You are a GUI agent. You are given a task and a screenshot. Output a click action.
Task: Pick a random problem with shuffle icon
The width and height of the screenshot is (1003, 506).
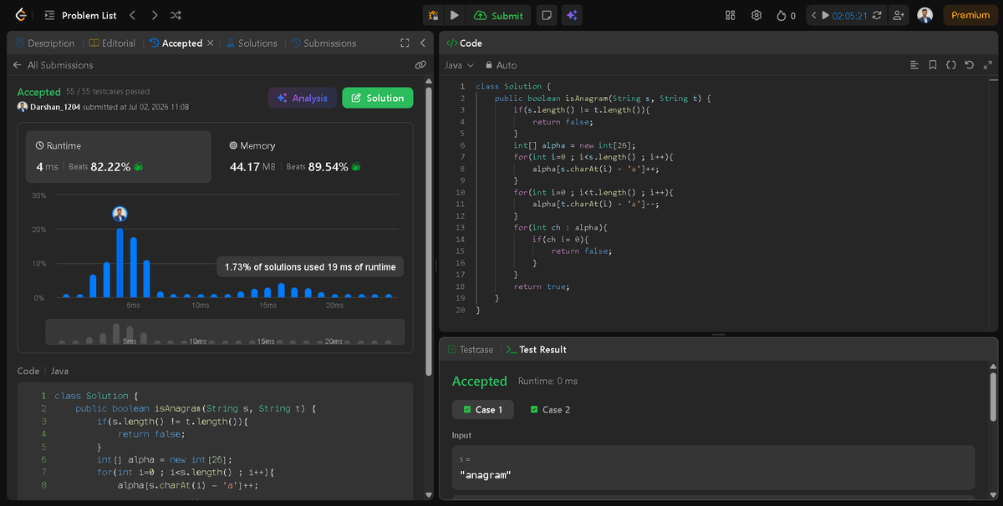coord(176,15)
